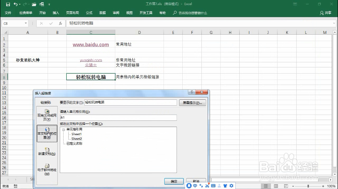The height and width of the screenshot is (189, 338).
Task: Switch to Page Layout view icon
Action: click(276, 186)
